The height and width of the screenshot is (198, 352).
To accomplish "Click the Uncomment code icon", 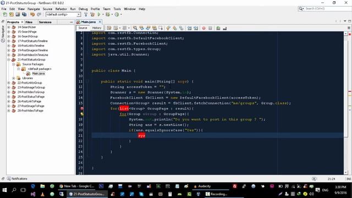I will click(x=225, y=28).
